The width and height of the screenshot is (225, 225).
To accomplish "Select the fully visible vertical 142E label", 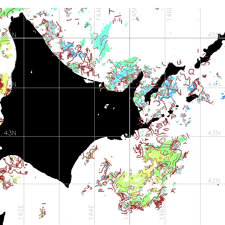I will coord(21,212).
